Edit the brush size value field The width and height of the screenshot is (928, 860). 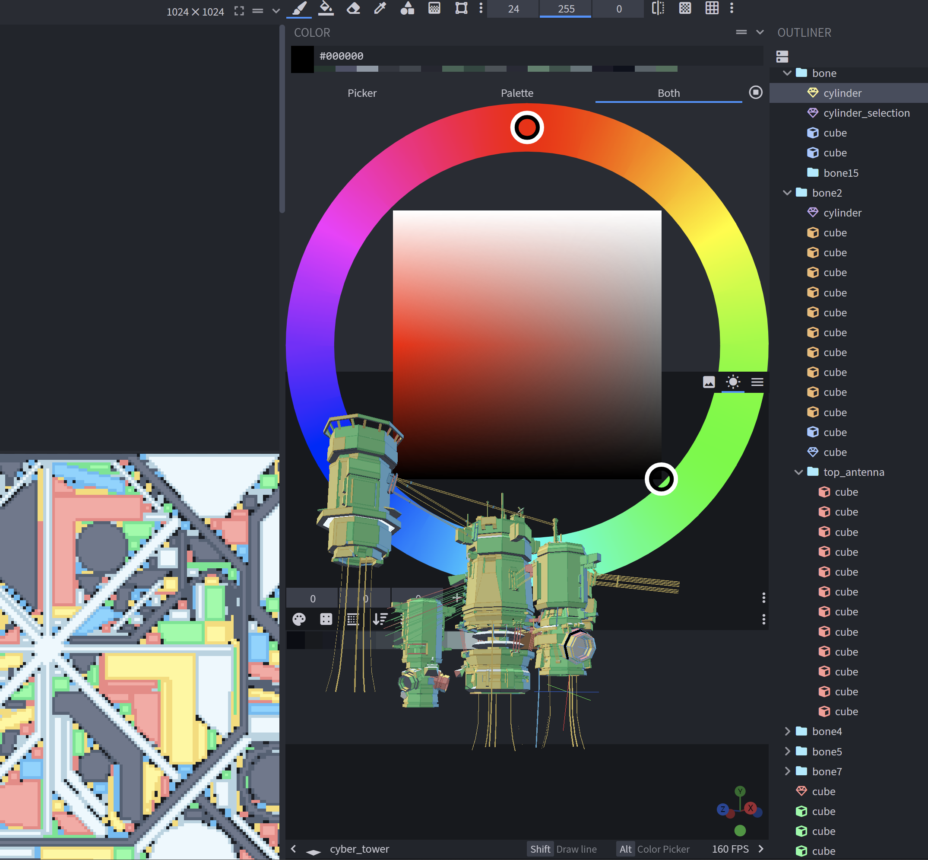[x=512, y=8]
